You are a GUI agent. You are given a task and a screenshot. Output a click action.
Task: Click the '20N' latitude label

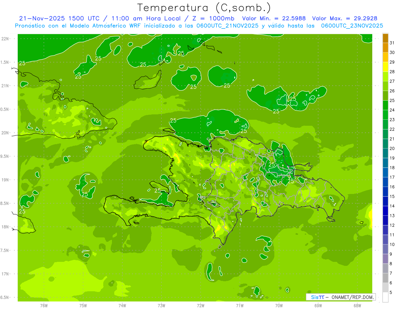(x=5, y=133)
